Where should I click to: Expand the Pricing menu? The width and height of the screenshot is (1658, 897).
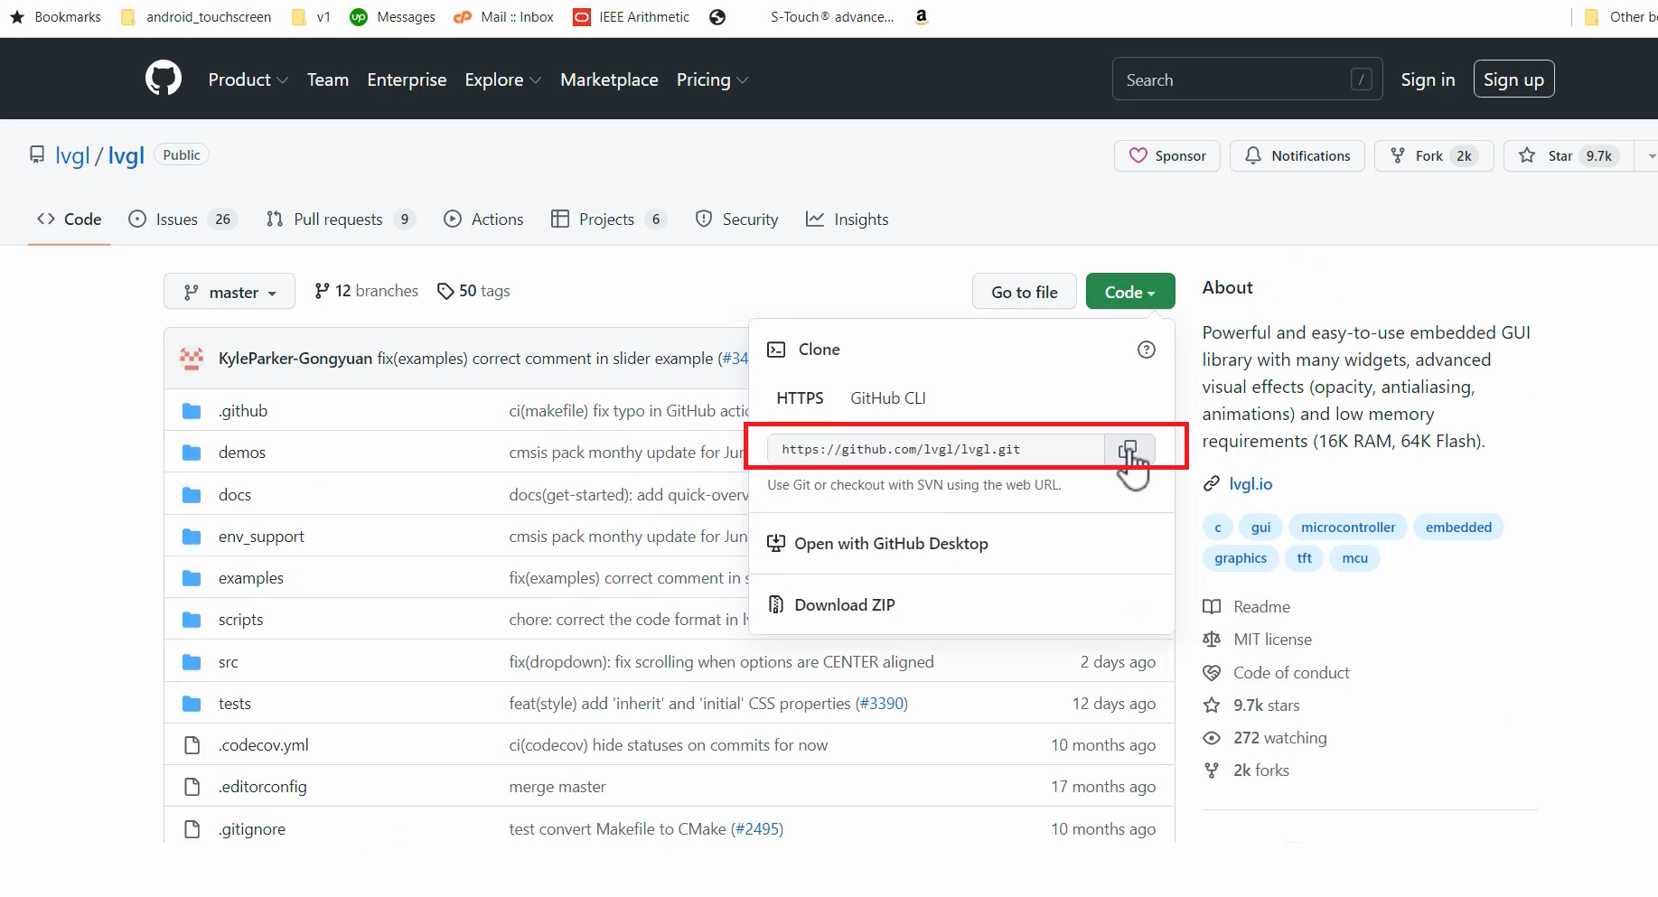712,79
